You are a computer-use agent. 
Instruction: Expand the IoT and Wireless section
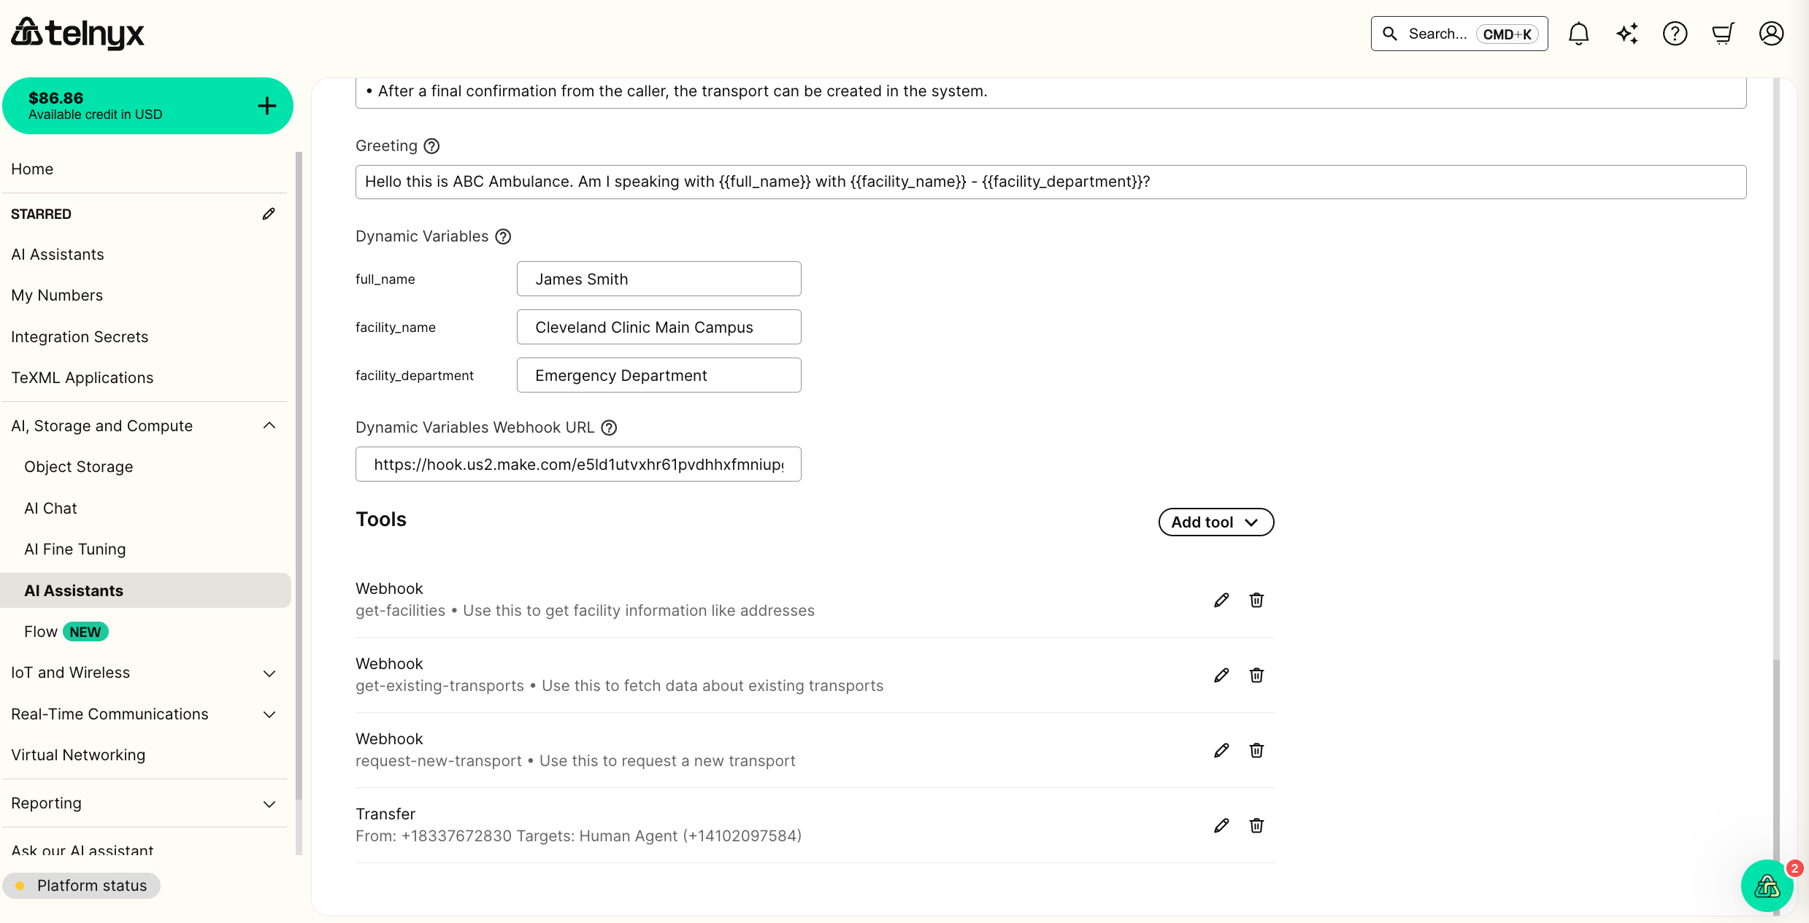click(x=269, y=673)
